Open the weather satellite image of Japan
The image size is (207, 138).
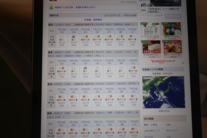164,92
